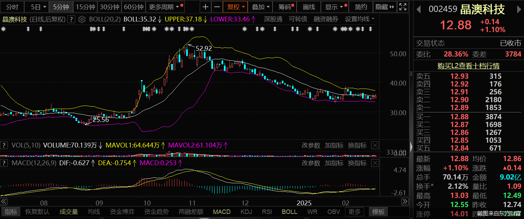The image size is (524, 219).
Task: Enter fullscreen chart using expand icon
Action: coord(403,7)
